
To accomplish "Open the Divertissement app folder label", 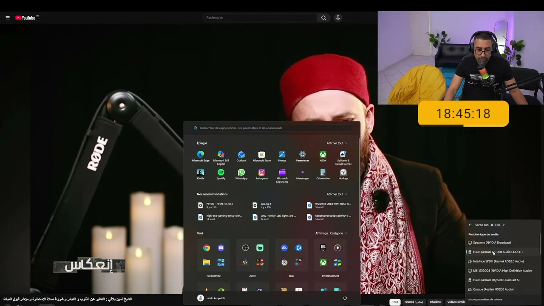I will [330, 276].
